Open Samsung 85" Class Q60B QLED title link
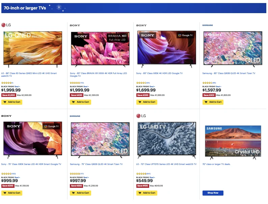This screenshot has width=268, height=204. 229,73
